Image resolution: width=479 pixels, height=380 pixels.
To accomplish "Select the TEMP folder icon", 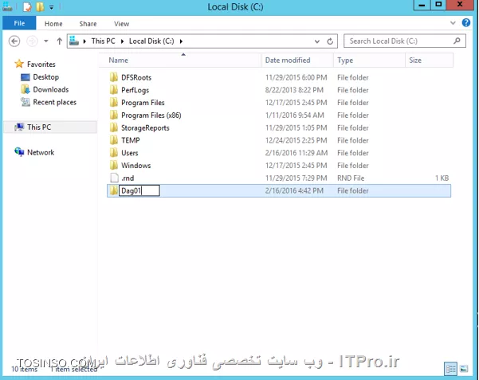I will tap(114, 140).
